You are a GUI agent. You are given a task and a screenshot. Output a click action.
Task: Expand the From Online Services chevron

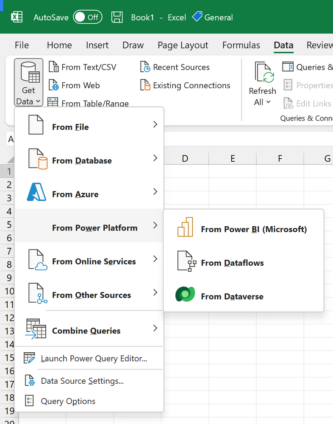[x=155, y=259]
